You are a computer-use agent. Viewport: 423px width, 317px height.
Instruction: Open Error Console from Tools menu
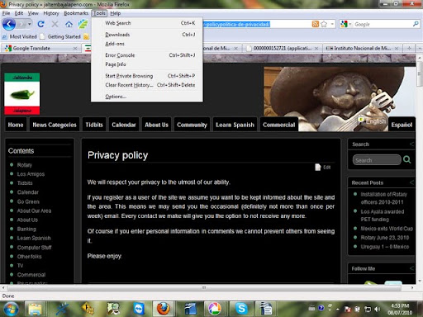coord(147,55)
